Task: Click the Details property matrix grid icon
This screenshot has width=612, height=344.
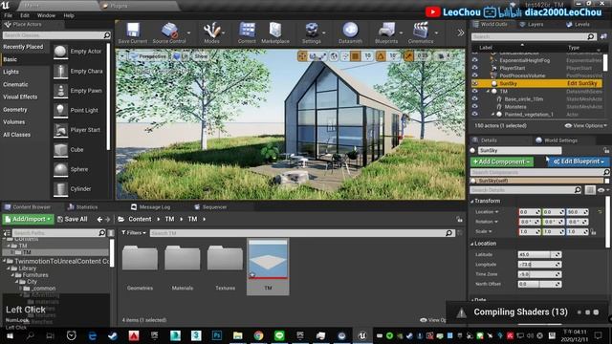Action: [x=590, y=190]
